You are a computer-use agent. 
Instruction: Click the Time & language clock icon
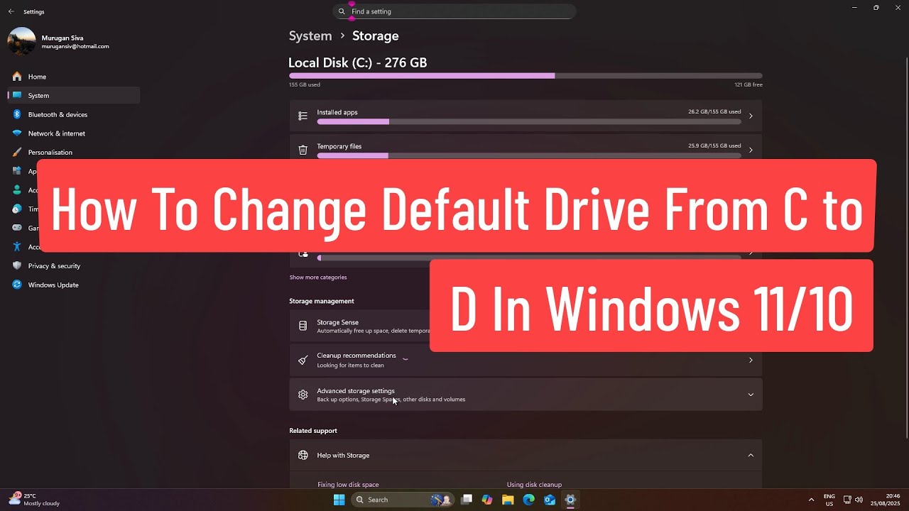click(x=16, y=209)
